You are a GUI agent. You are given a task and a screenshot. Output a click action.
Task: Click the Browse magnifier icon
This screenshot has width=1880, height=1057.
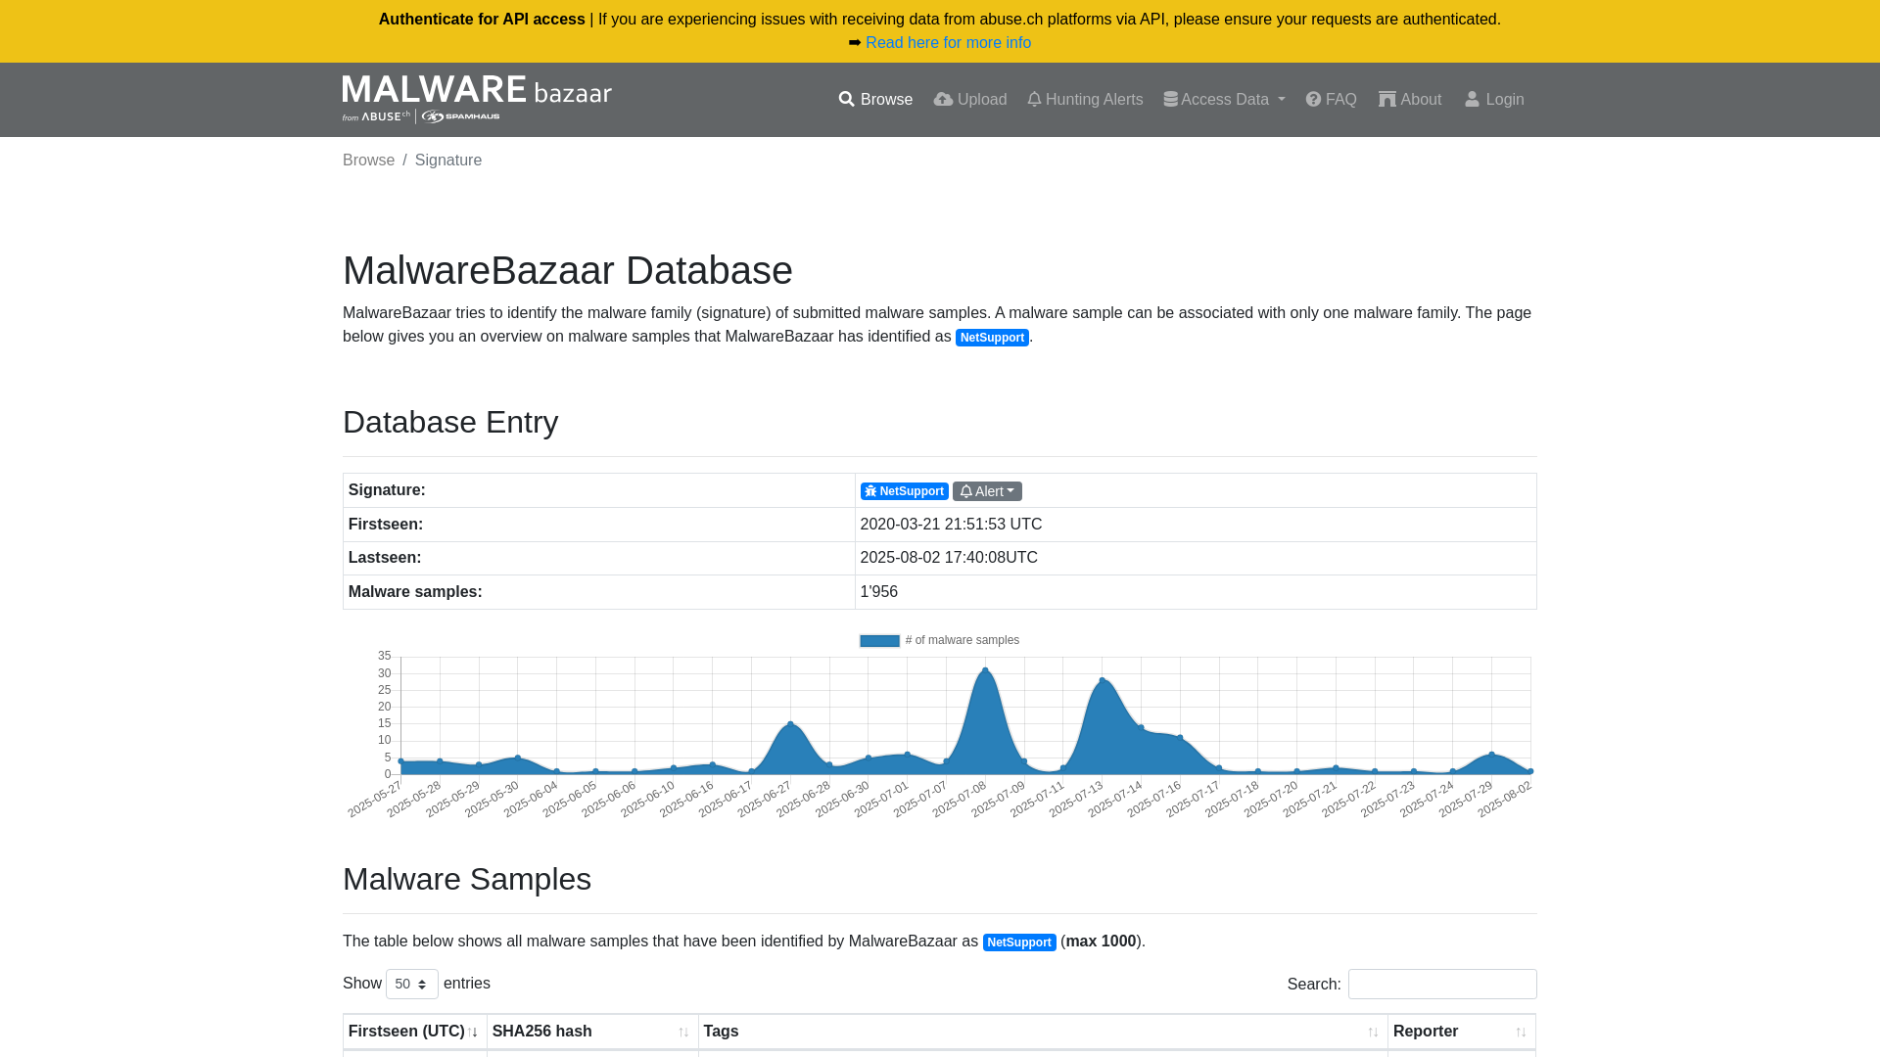pos(847,100)
